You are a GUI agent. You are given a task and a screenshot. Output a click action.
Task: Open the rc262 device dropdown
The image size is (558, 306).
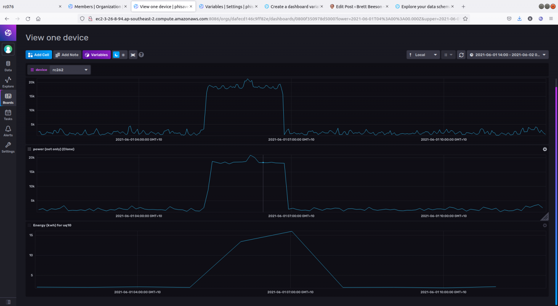70,69
